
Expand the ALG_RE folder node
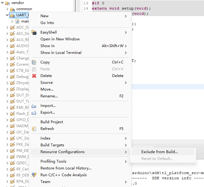pos(7,40)
